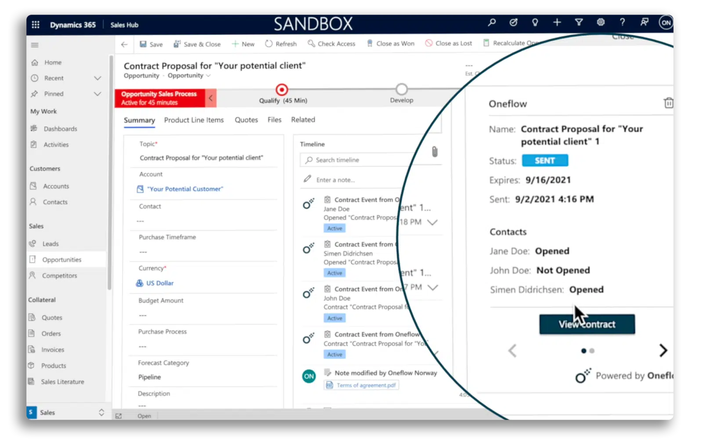
Task: Click the attachment paperclip in the Timeline
Action: tap(435, 151)
